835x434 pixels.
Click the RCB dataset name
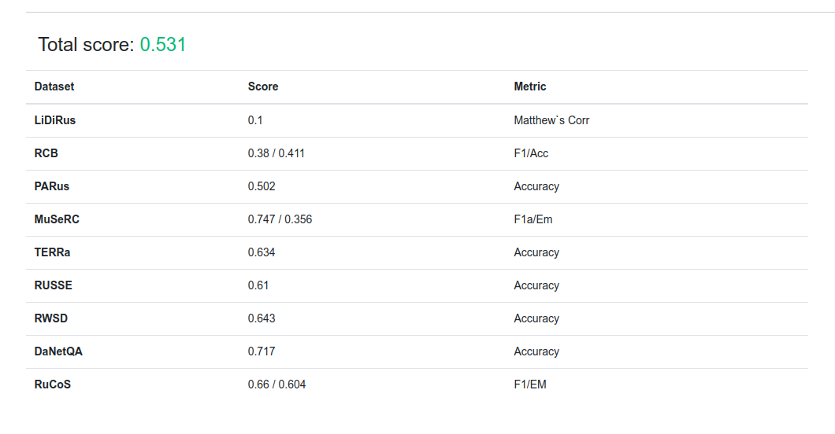click(46, 153)
